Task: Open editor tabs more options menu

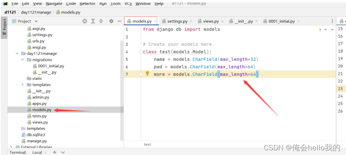Action: coord(332,21)
